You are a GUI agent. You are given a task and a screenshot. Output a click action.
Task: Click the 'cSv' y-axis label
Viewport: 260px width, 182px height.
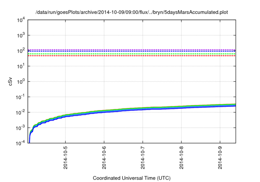pyautogui.click(x=10, y=82)
